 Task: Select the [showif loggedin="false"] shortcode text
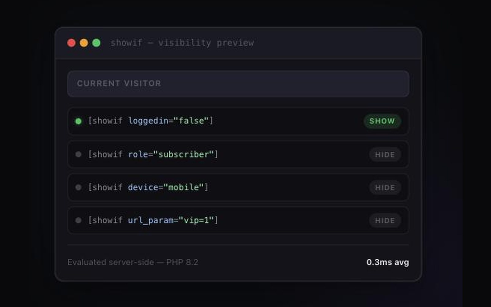(150, 121)
